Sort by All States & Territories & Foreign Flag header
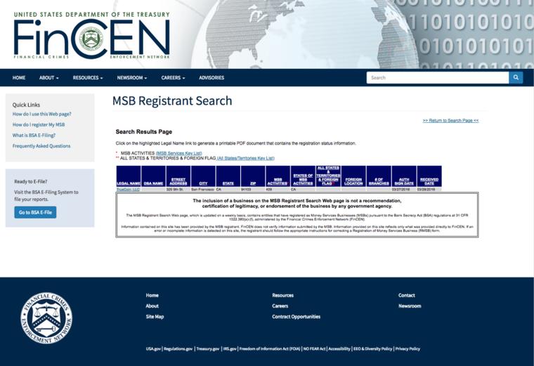 tap(328, 176)
